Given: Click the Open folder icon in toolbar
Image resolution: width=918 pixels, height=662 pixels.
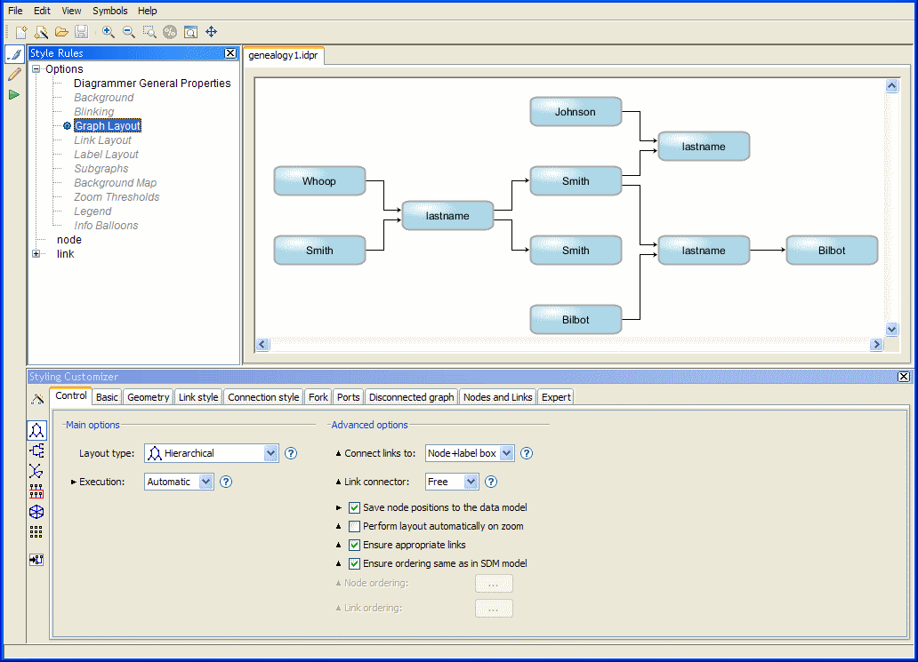Looking at the screenshot, I should (61, 32).
